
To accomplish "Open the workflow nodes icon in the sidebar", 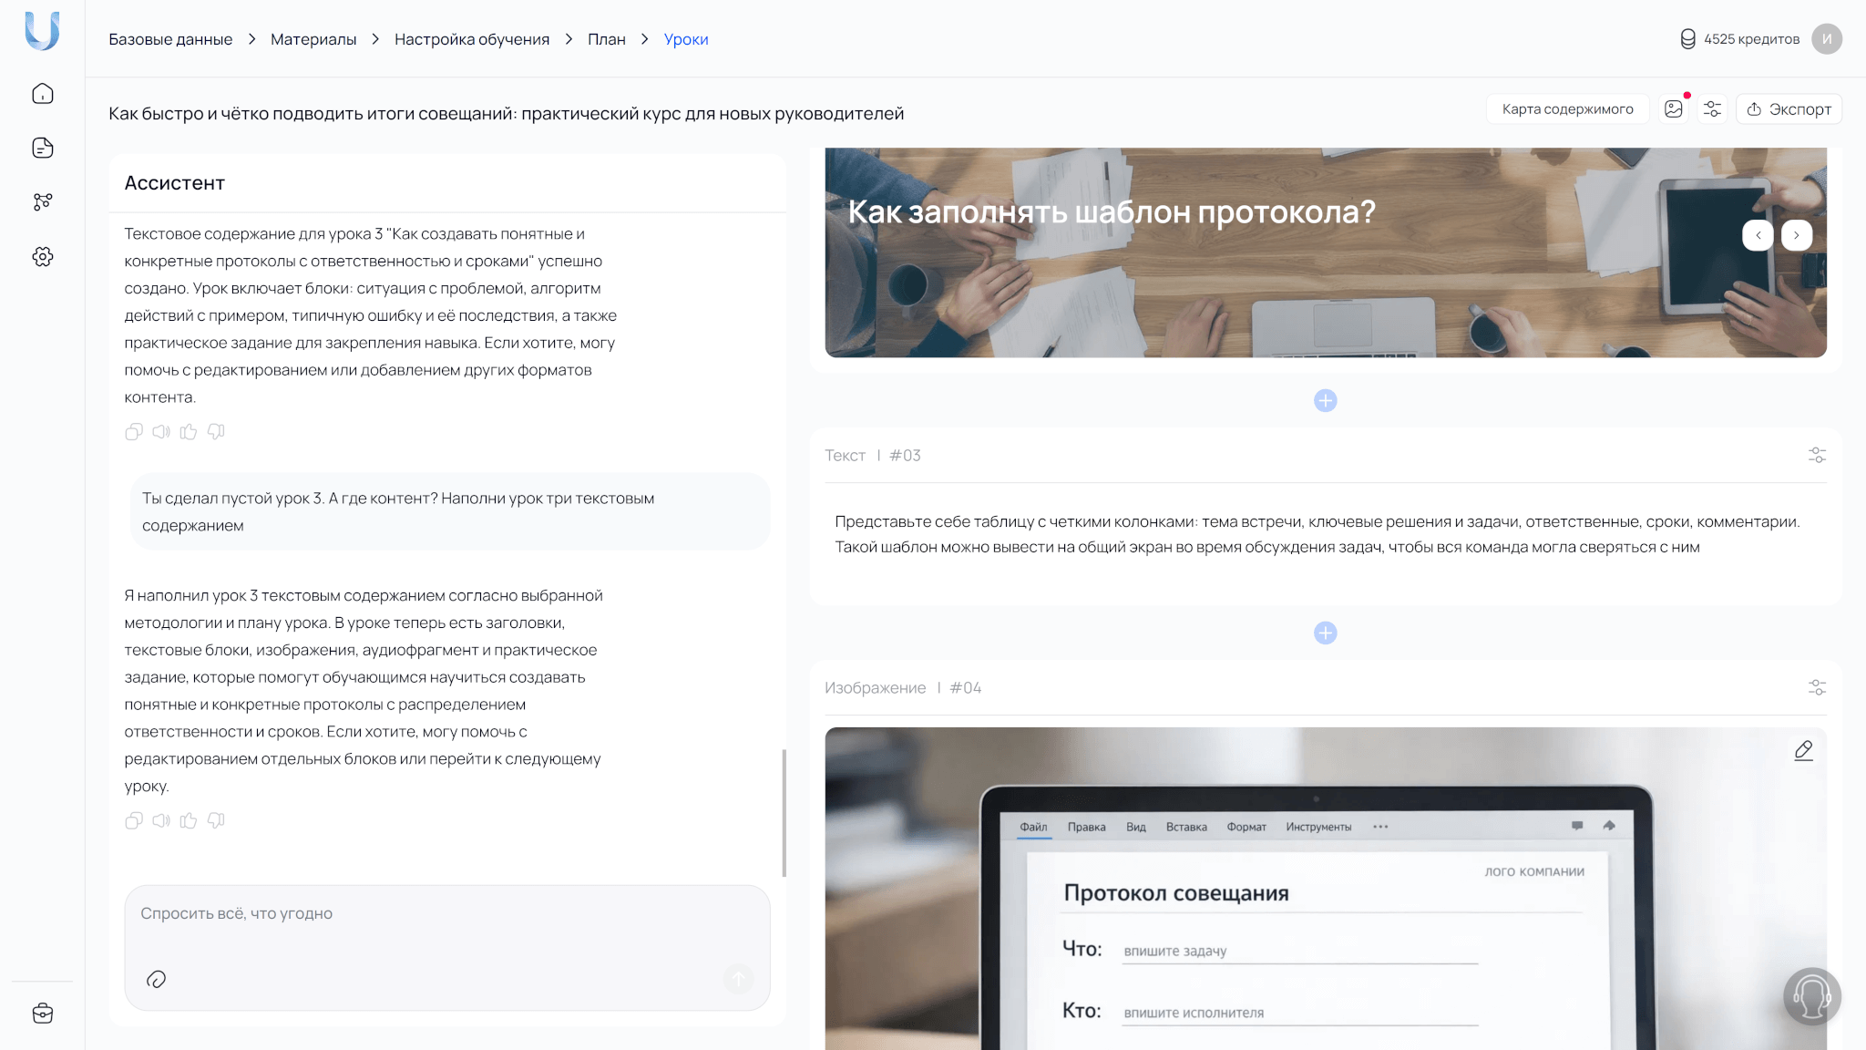I will (43, 201).
